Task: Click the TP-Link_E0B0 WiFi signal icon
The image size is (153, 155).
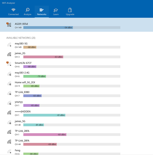Action: click(x=9, y=93)
